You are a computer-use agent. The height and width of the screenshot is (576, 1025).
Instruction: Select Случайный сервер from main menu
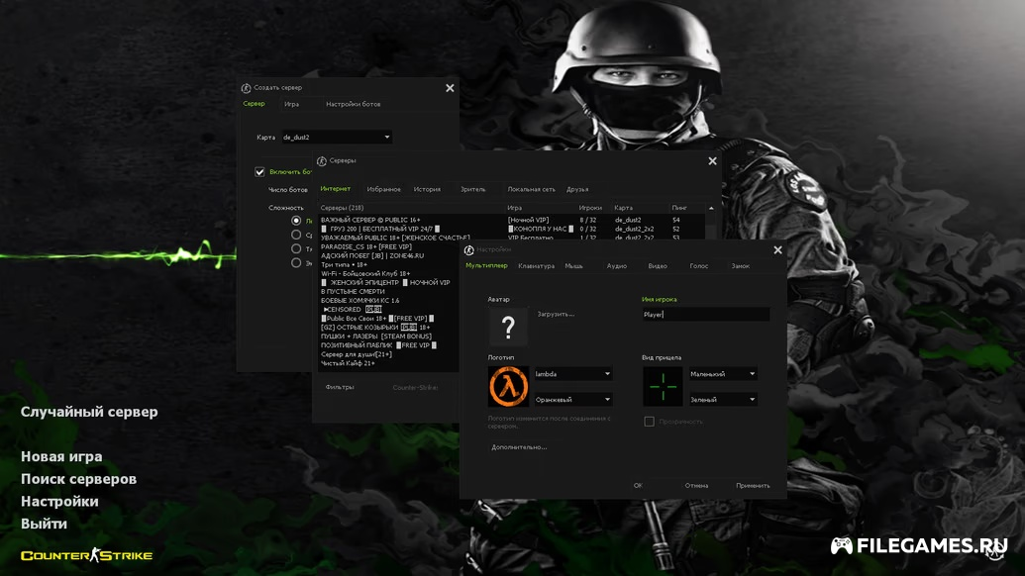pos(89,412)
